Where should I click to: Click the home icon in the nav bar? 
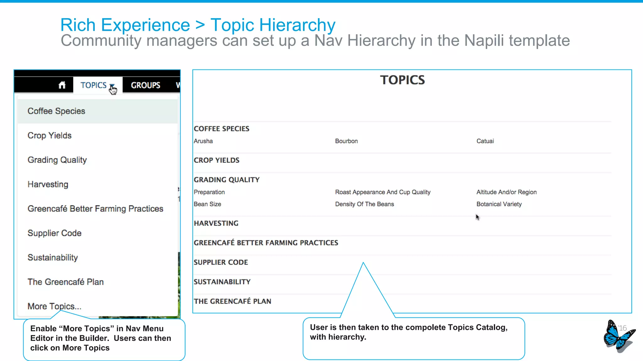point(62,85)
